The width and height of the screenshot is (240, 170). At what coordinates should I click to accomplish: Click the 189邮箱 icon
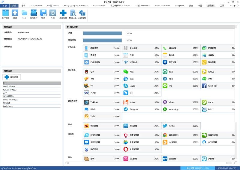165,159
